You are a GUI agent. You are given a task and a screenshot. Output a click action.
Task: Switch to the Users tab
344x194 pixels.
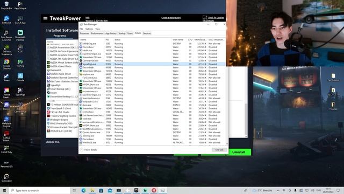(130, 33)
